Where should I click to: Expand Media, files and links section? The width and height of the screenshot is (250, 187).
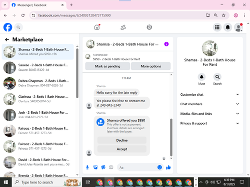coord(209,114)
